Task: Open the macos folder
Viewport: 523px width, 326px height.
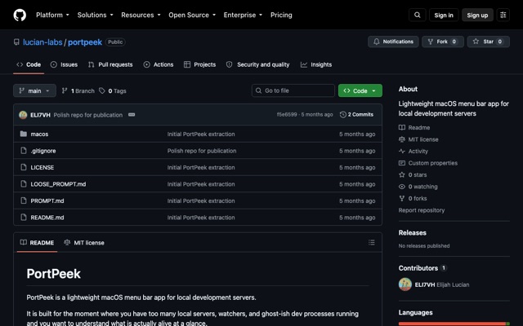Action: tap(39, 134)
